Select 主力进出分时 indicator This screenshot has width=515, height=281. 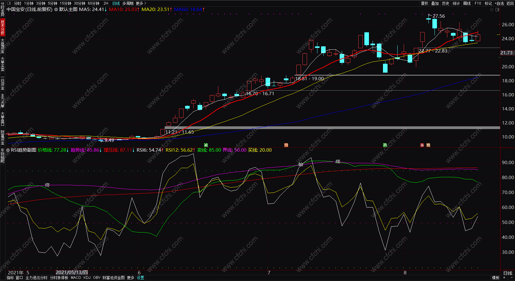pos(37,278)
